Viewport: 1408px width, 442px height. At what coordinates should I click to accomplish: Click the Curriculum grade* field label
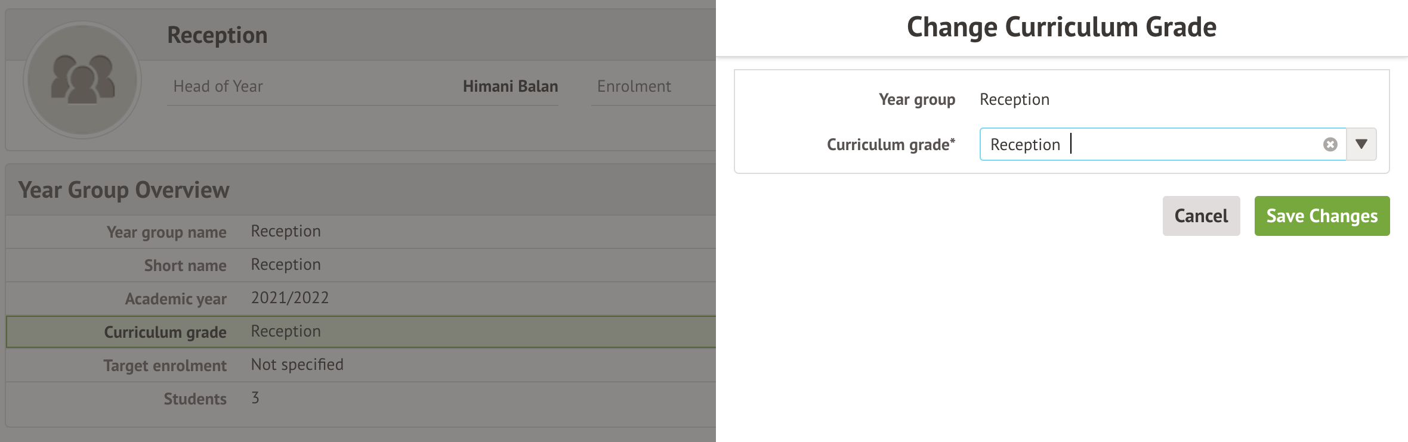(890, 145)
